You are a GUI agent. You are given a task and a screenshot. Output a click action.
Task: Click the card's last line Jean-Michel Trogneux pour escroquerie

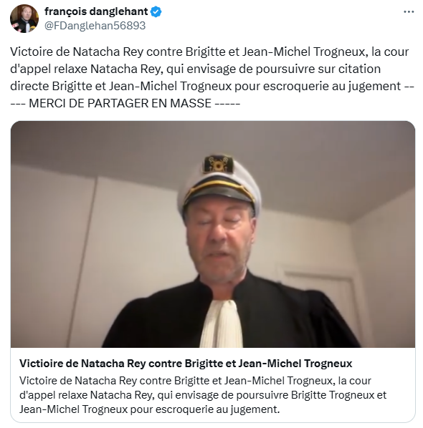click(150, 409)
